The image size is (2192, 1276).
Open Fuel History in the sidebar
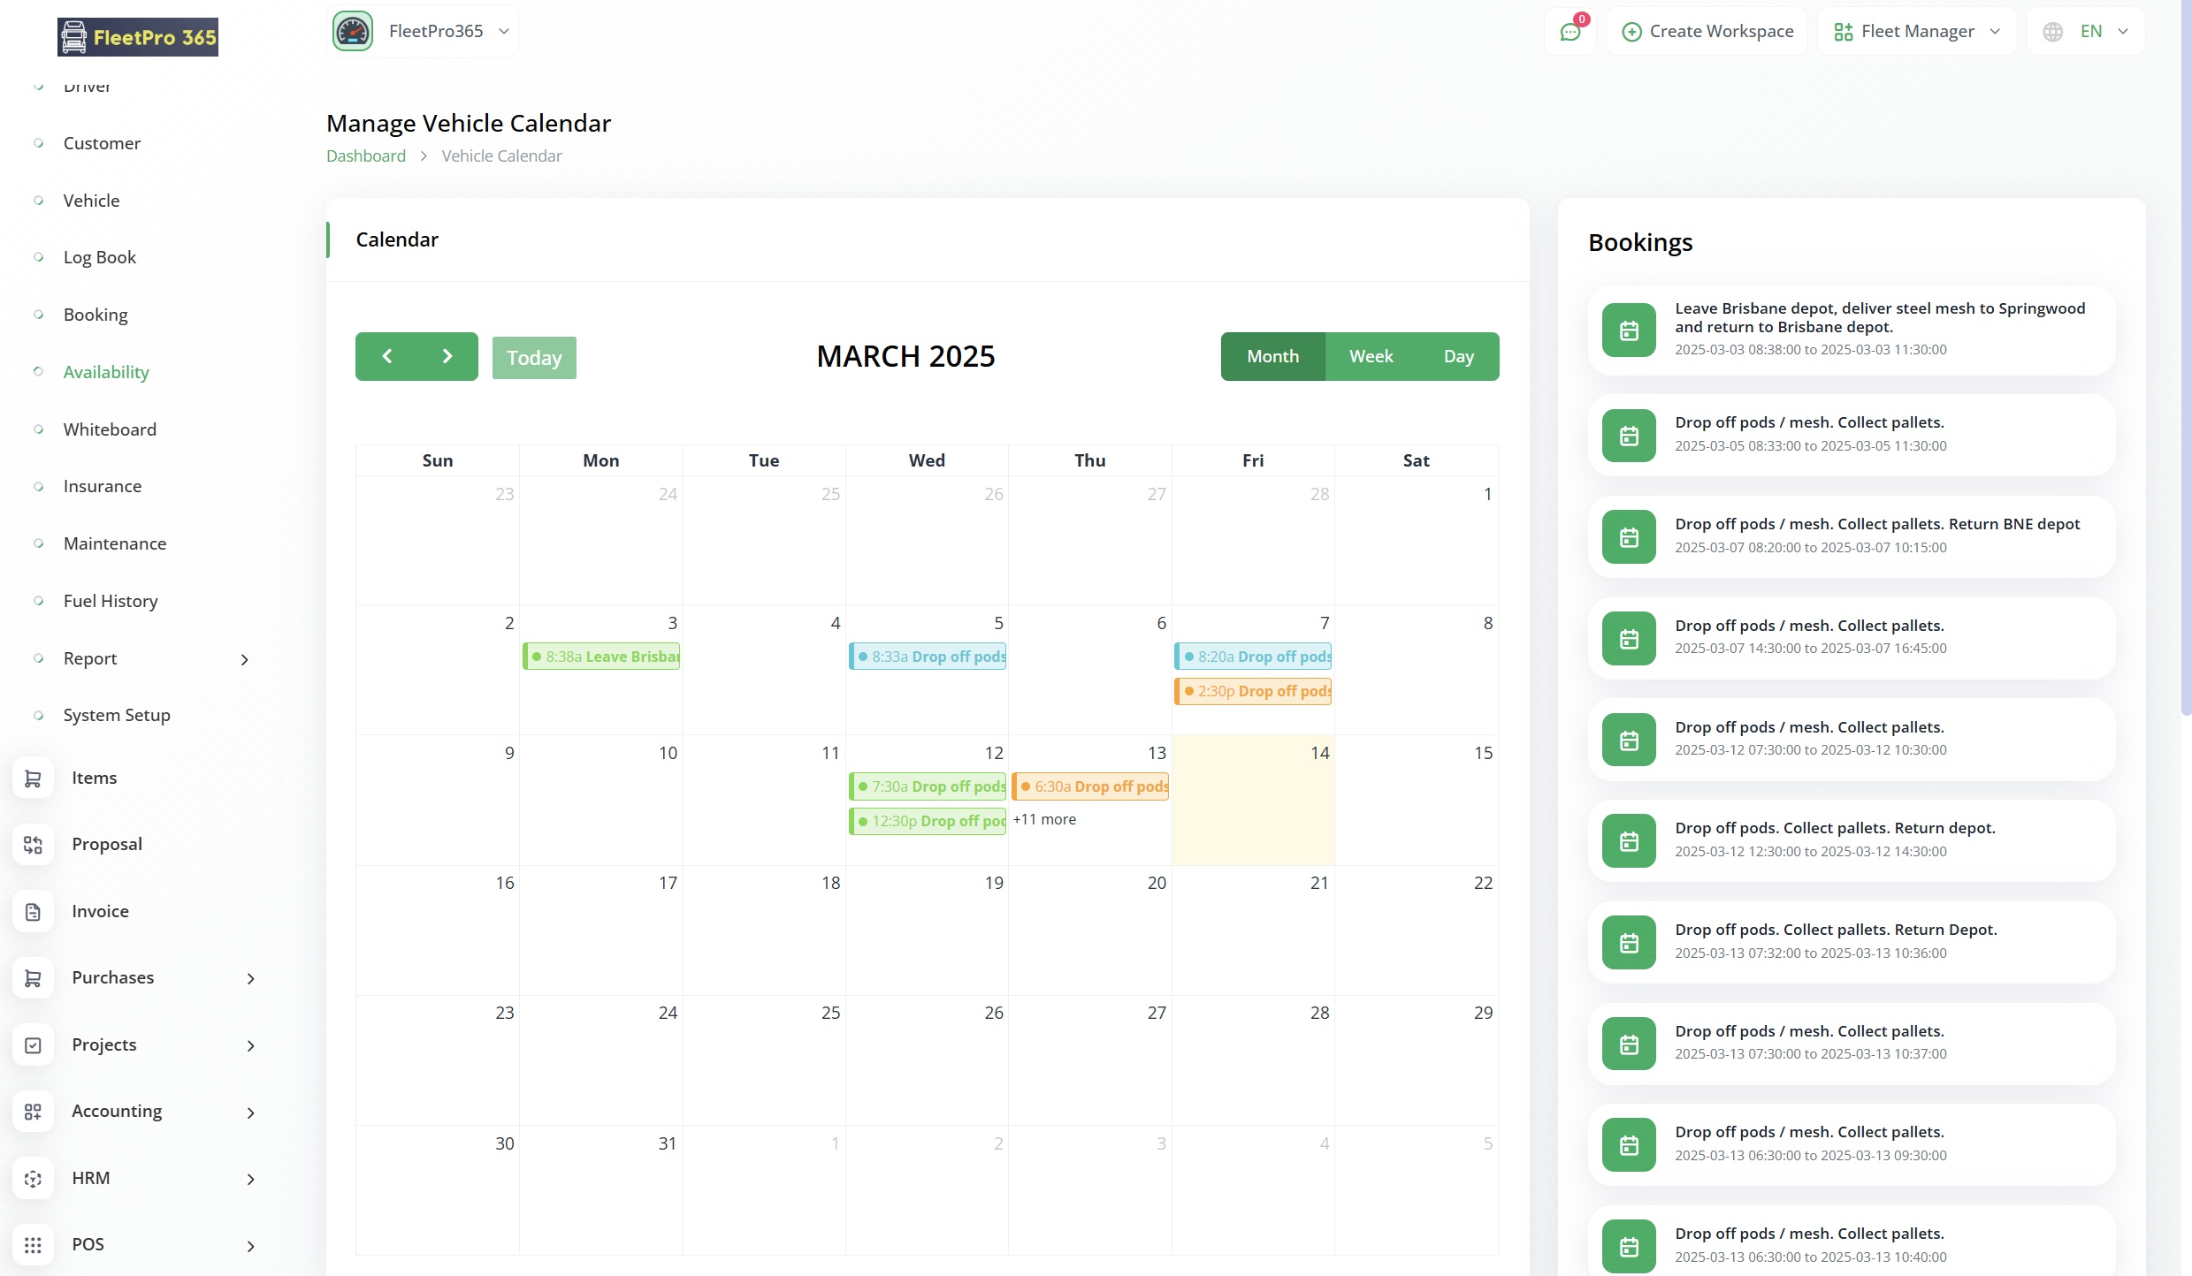tap(111, 601)
